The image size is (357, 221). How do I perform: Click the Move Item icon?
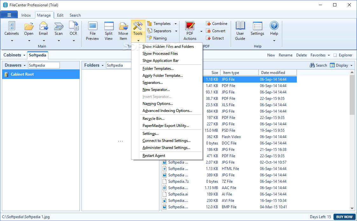pyautogui.click(x=123, y=26)
